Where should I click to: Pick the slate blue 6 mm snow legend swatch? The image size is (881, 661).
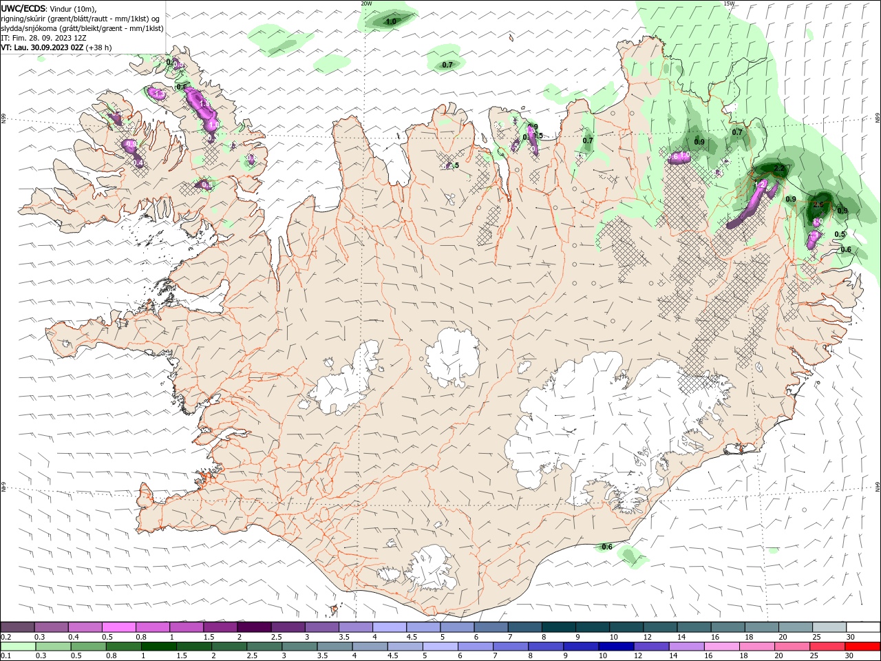coord(491,627)
